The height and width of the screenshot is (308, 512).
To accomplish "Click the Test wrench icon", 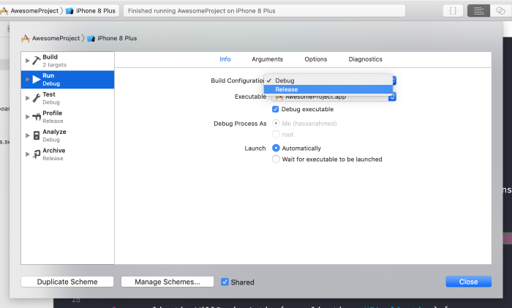I will (37, 98).
